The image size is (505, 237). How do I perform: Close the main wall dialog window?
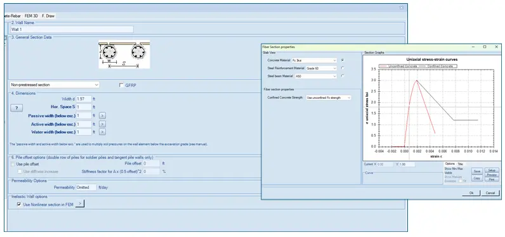(x=402, y=8)
